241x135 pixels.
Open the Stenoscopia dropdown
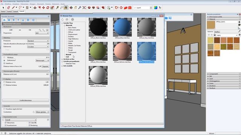[x=42, y=60]
